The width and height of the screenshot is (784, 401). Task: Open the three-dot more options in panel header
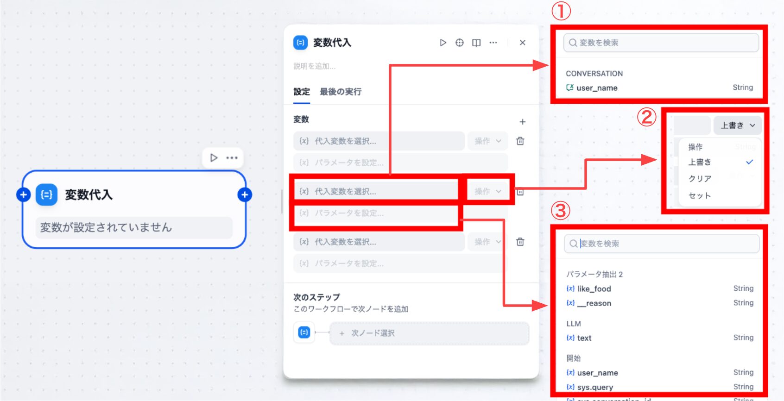(493, 43)
